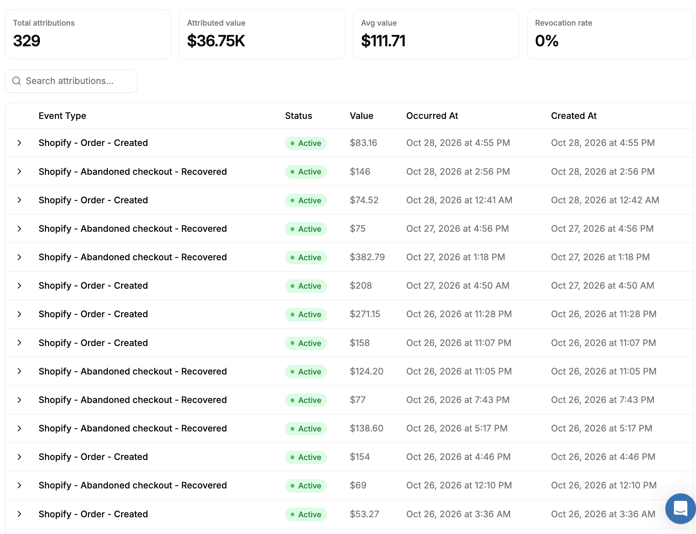Select the $124.20 value cell
The height and width of the screenshot is (534, 696).
coord(367,371)
